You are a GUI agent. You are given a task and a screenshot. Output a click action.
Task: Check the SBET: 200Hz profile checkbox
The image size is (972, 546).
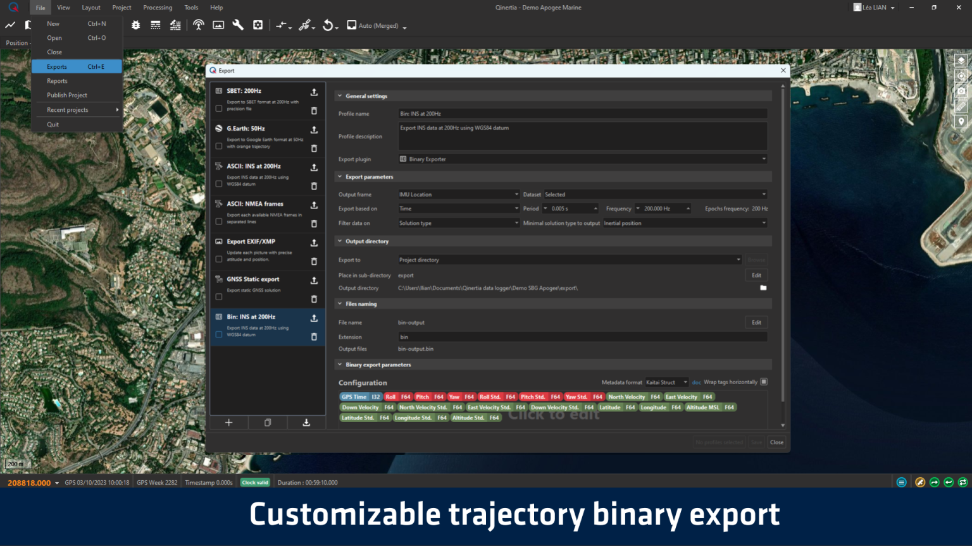click(x=219, y=109)
